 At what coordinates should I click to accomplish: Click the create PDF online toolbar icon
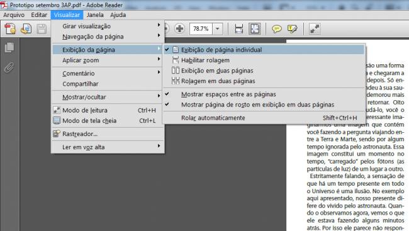point(10,29)
